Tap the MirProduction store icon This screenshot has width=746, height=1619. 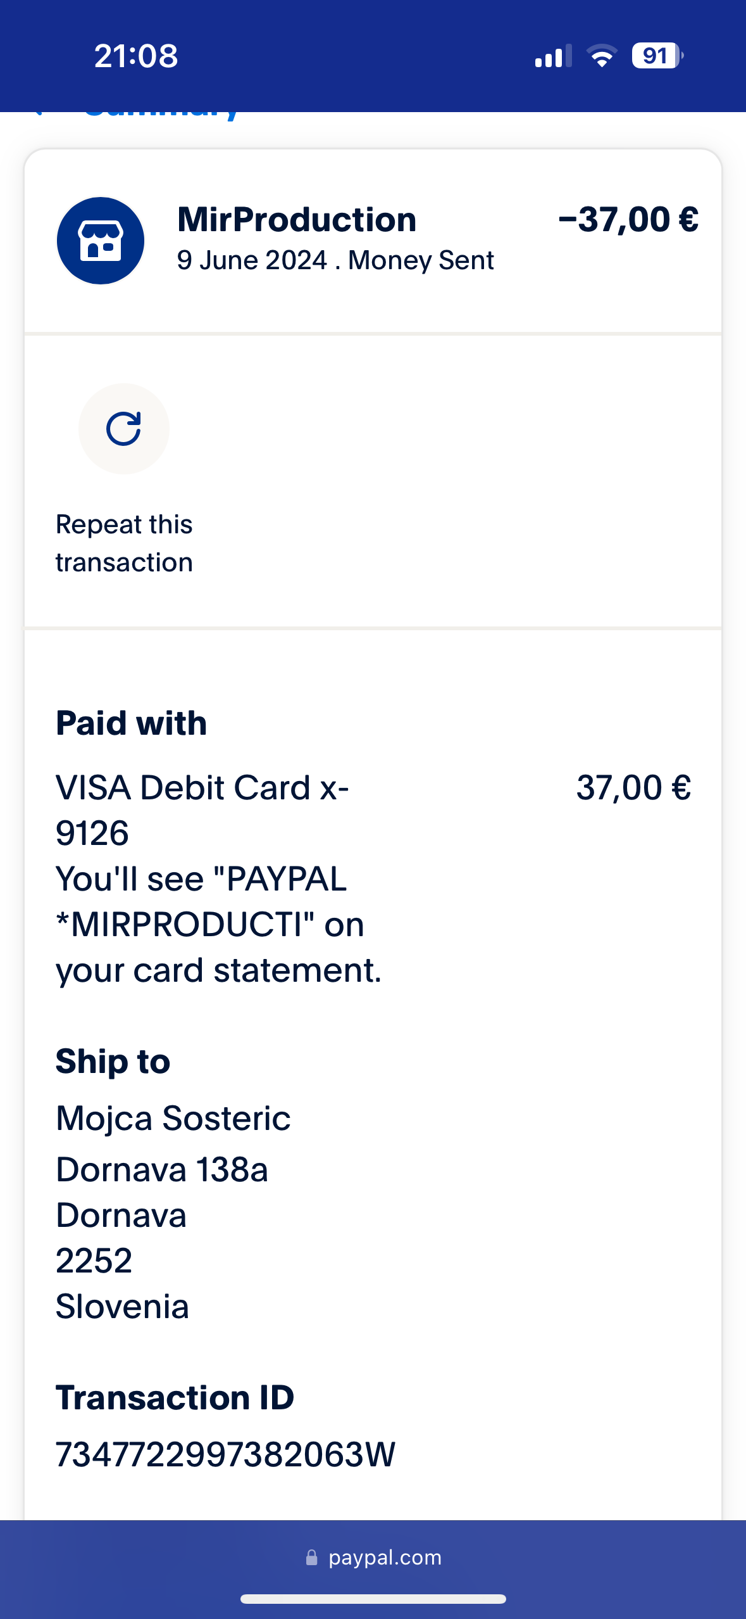pyautogui.click(x=101, y=241)
